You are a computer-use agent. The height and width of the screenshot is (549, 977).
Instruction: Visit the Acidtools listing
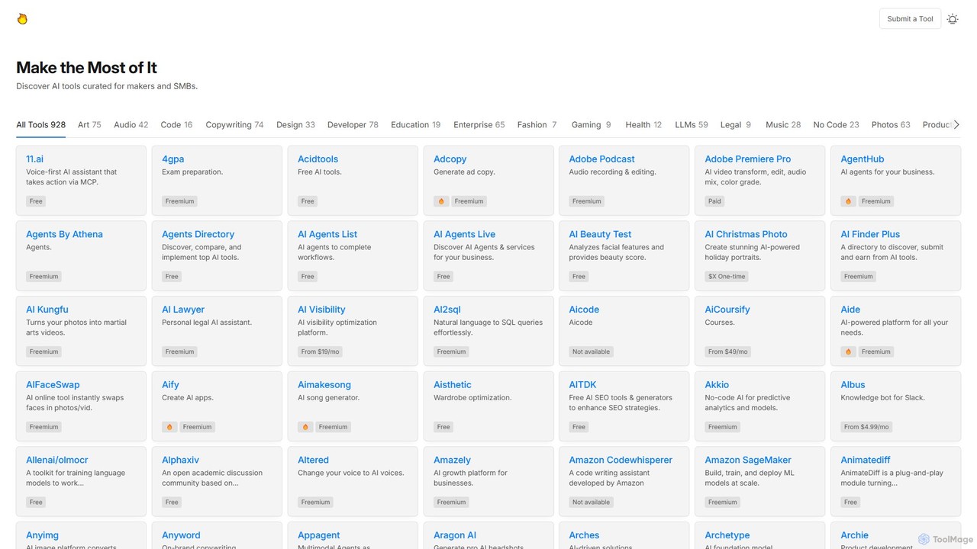click(318, 159)
